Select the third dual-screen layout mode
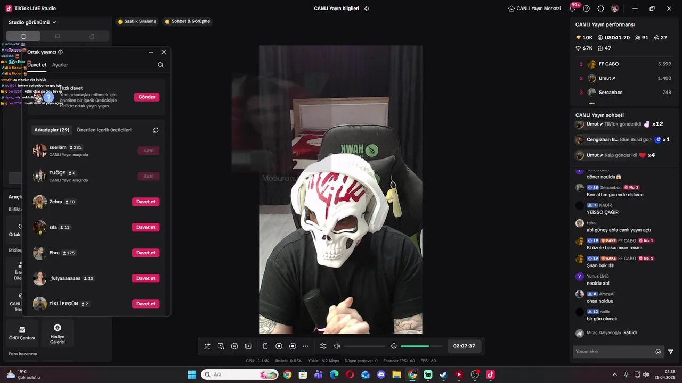The height and width of the screenshot is (383, 682). (92, 36)
